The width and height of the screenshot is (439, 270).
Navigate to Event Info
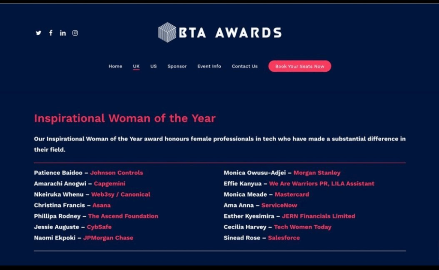pyautogui.click(x=209, y=66)
